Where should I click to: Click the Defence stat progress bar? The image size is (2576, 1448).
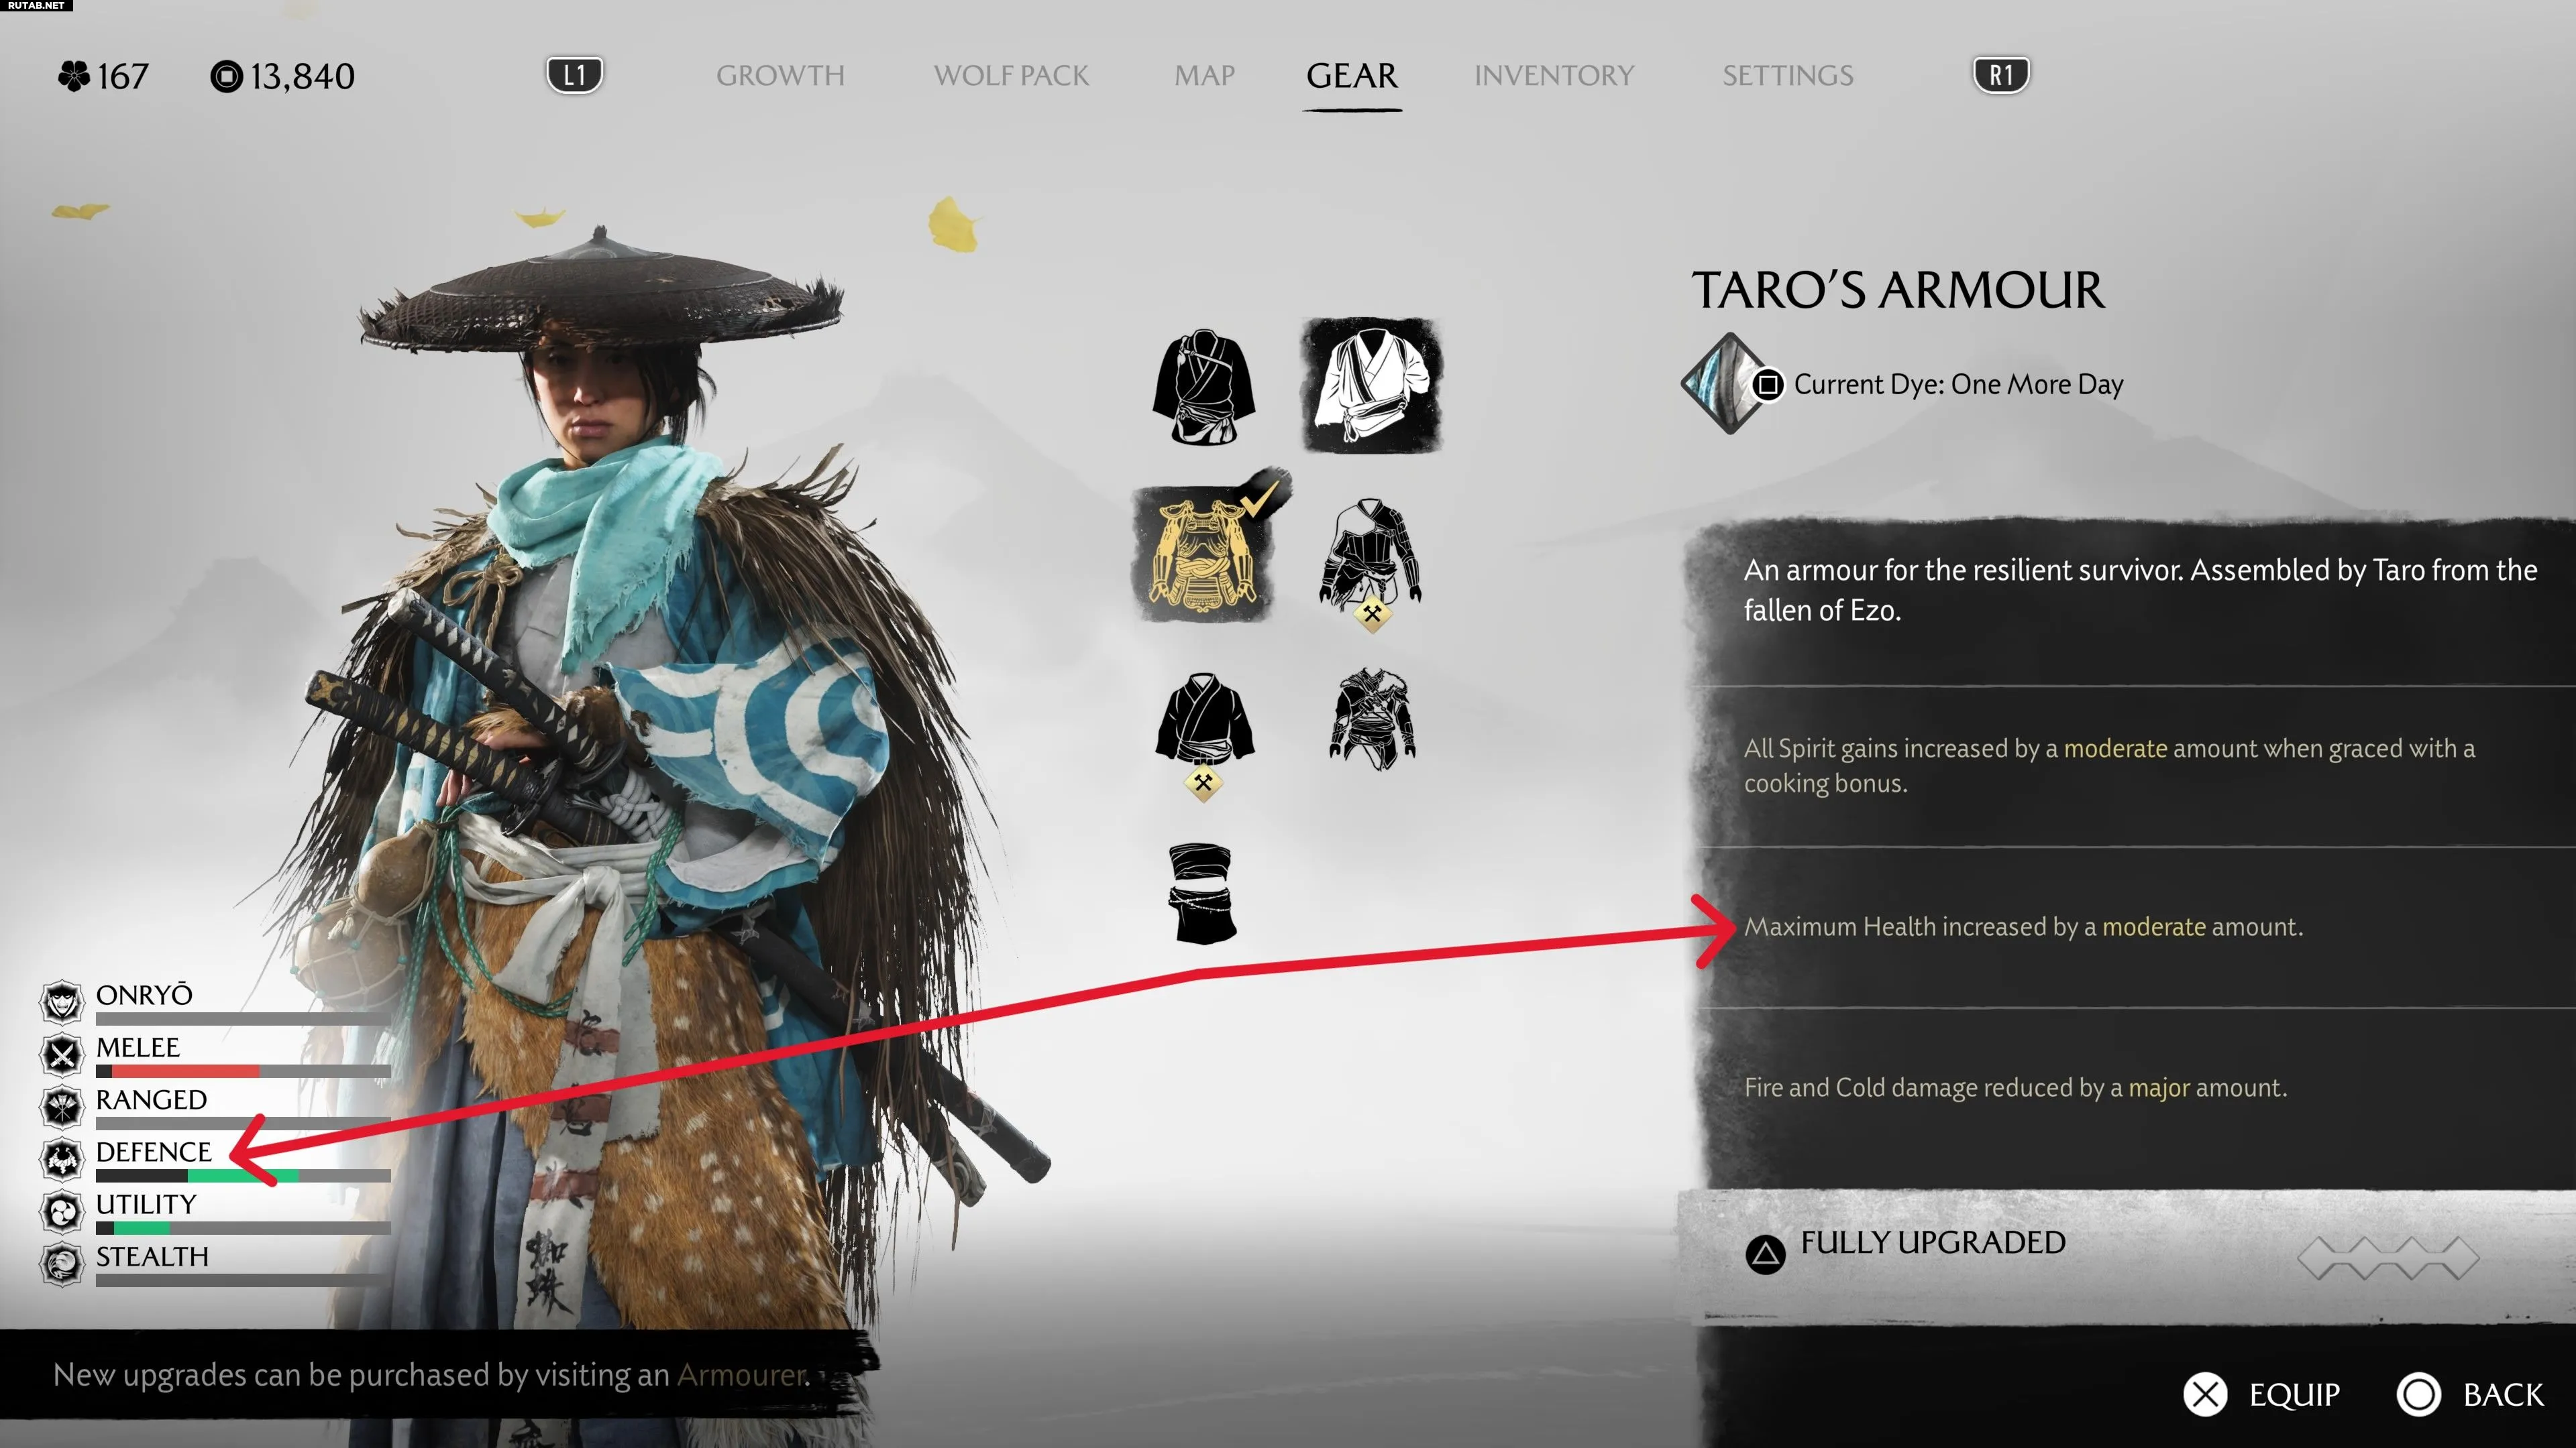point(243,1176)
